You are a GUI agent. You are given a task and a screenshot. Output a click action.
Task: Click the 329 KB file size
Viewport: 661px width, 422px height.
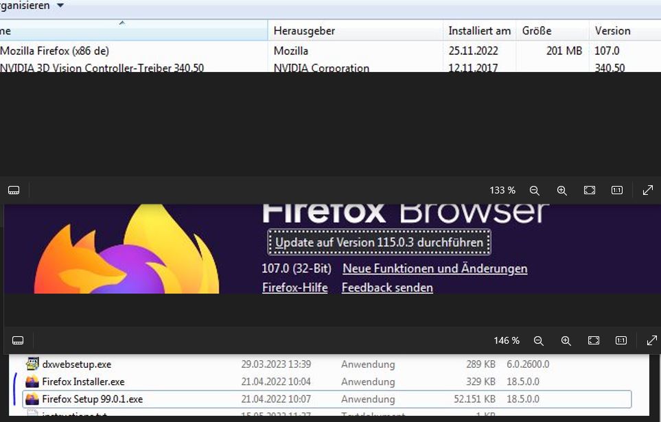pyautogui.click(x=480, y=382)
